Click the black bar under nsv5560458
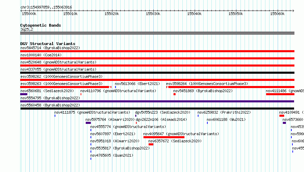The width and height of the screenshot is (304, 172). click(157, 109)
